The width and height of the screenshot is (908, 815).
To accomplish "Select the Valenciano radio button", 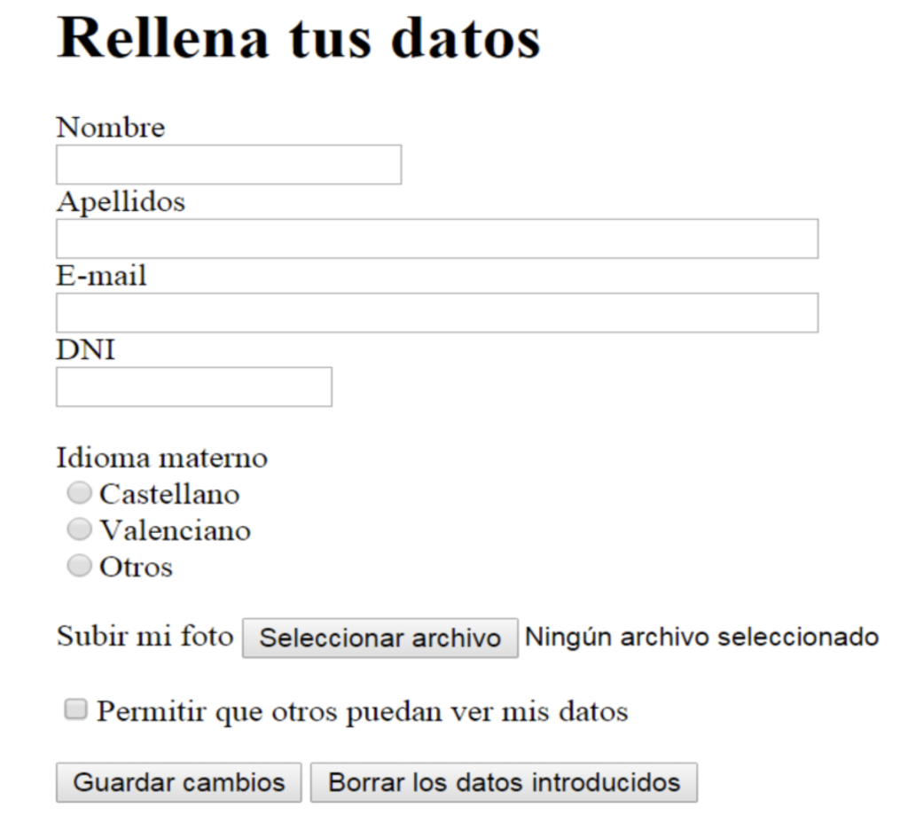I will tap(79, 529).
